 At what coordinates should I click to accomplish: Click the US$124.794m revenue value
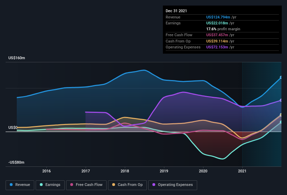coord(218,17)
